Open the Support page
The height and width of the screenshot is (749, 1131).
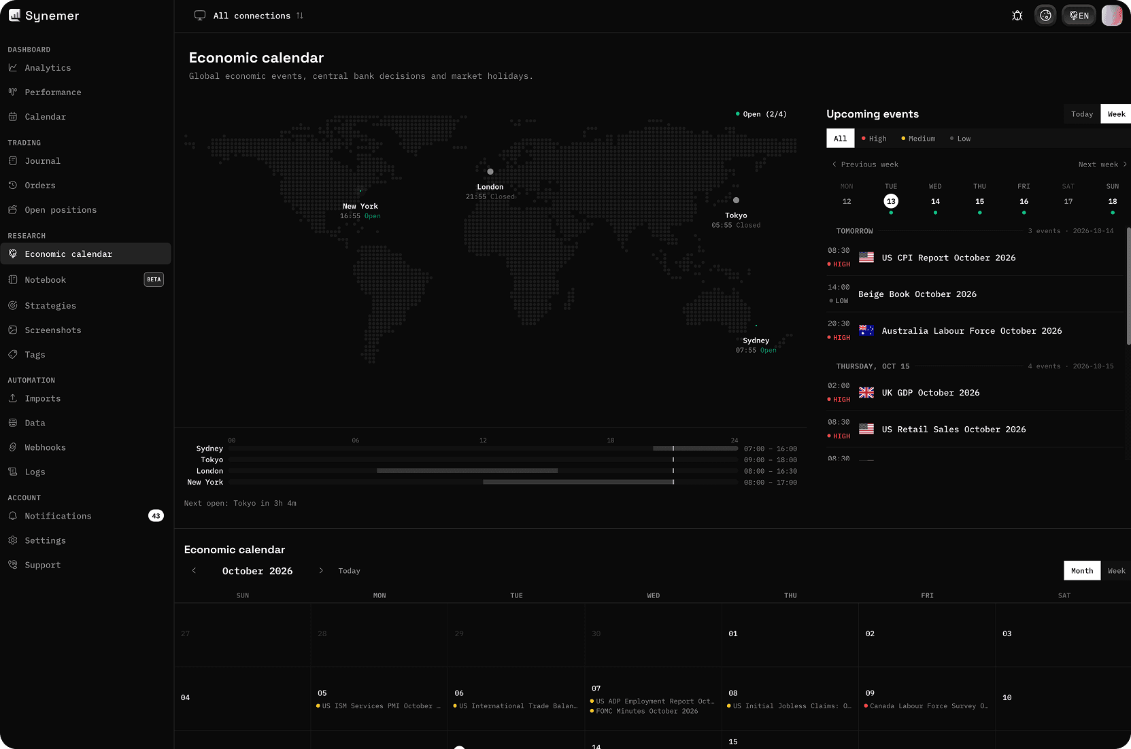pyautogui.click(x=86, y=565)
